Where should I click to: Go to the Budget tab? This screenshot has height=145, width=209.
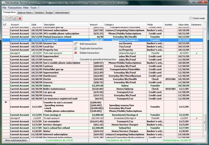pyautogui.click(x=49, y=12)
